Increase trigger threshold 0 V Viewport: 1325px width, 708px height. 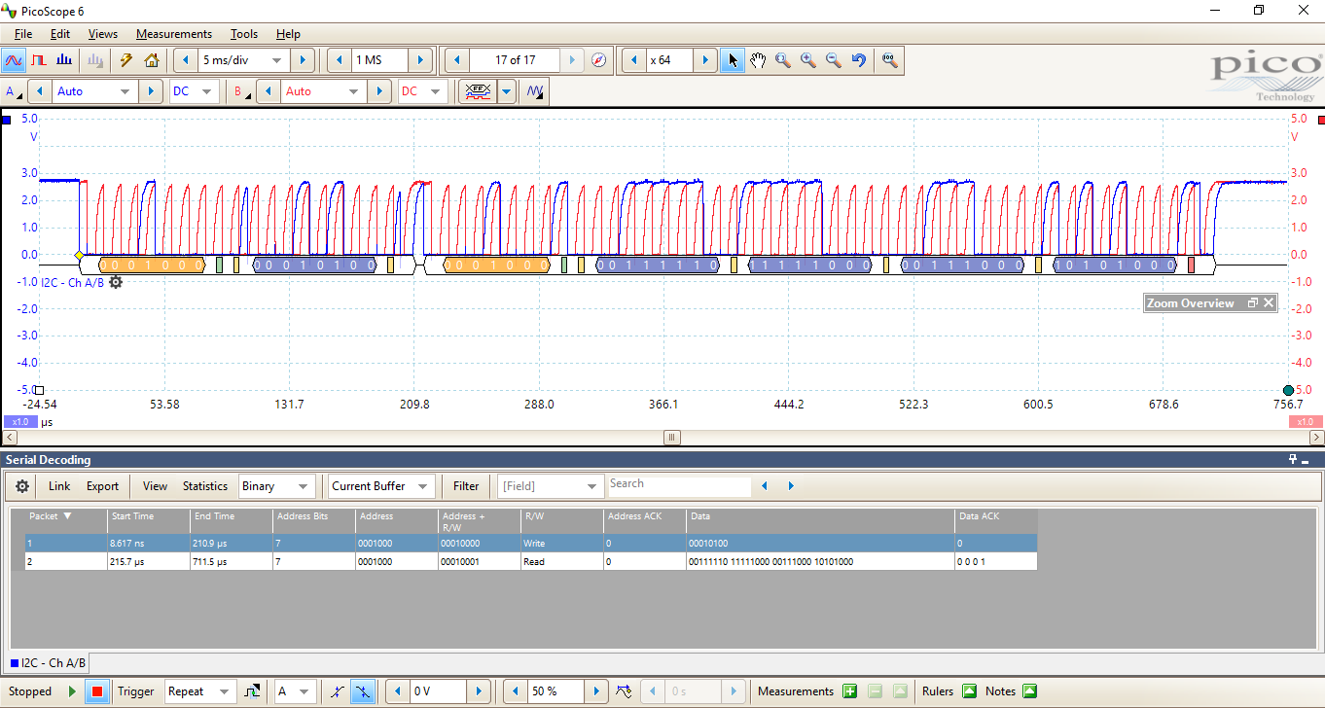478,691
